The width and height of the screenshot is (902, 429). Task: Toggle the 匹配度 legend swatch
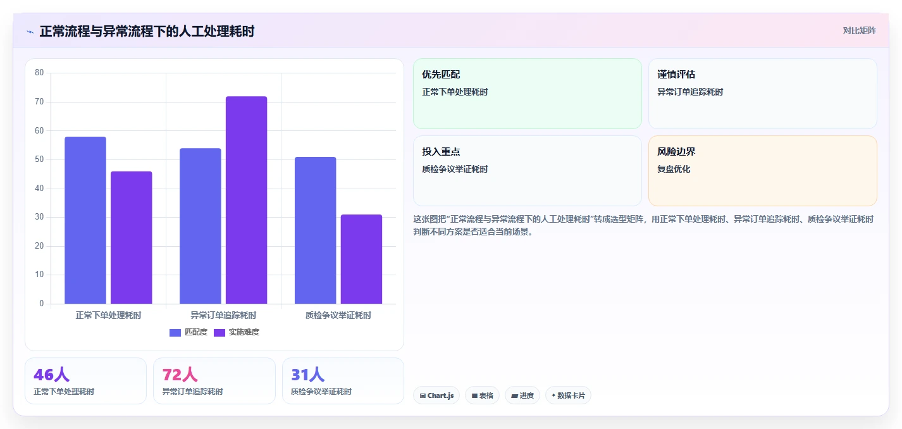175,333
